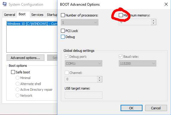Switch to the General tab

pyautogui.click(x=10, y=15)
